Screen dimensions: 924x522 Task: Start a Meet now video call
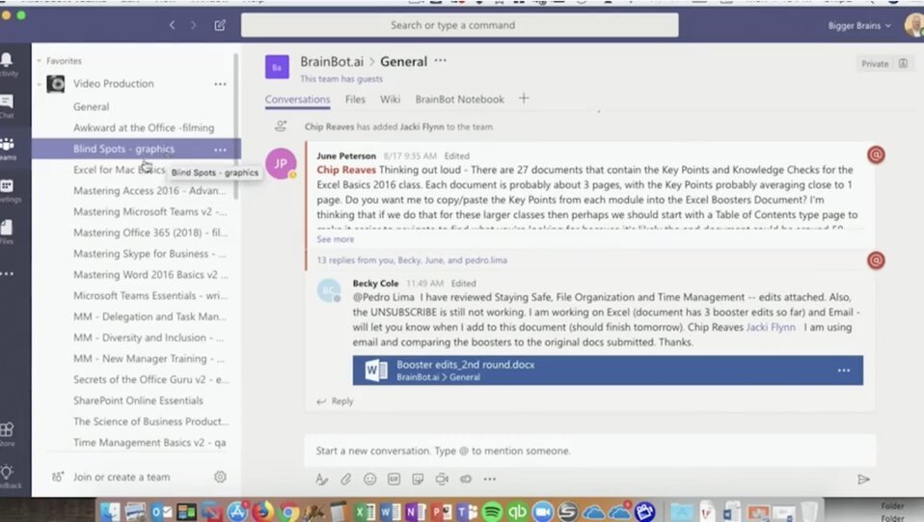[442, 479]
